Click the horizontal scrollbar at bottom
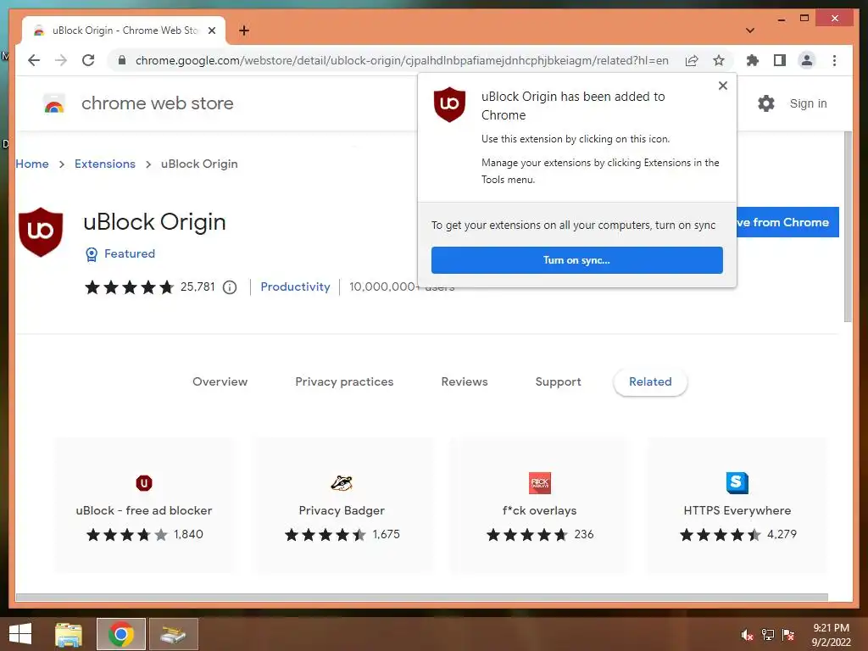 (422, 598)
